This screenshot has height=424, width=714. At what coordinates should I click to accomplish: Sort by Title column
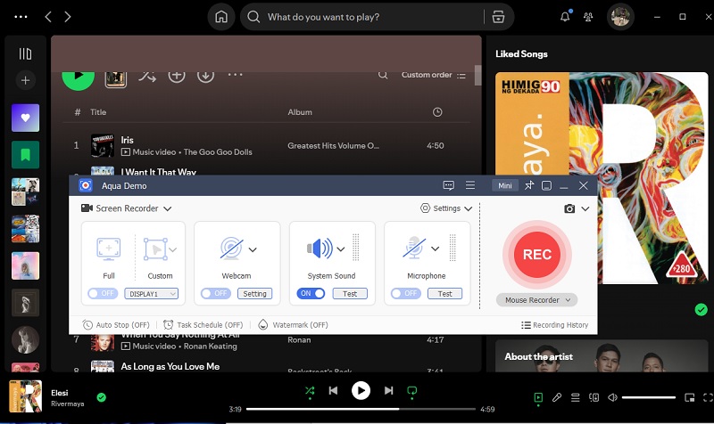98,112
